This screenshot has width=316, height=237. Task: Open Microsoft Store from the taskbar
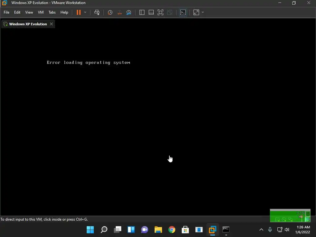tap(185, 230)
